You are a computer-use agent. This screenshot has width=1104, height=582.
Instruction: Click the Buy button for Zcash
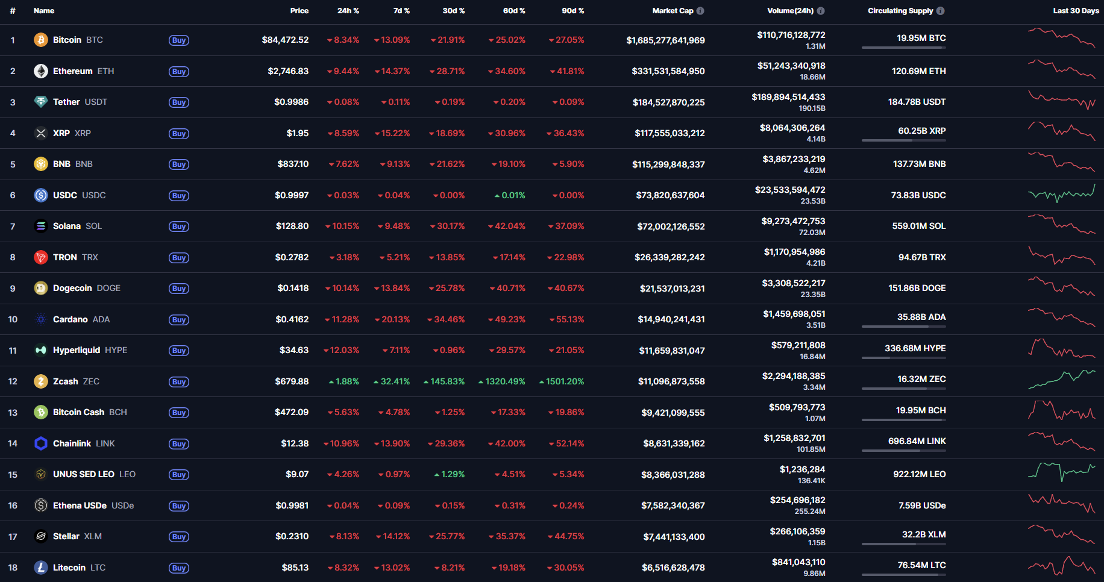click(179, 382)
